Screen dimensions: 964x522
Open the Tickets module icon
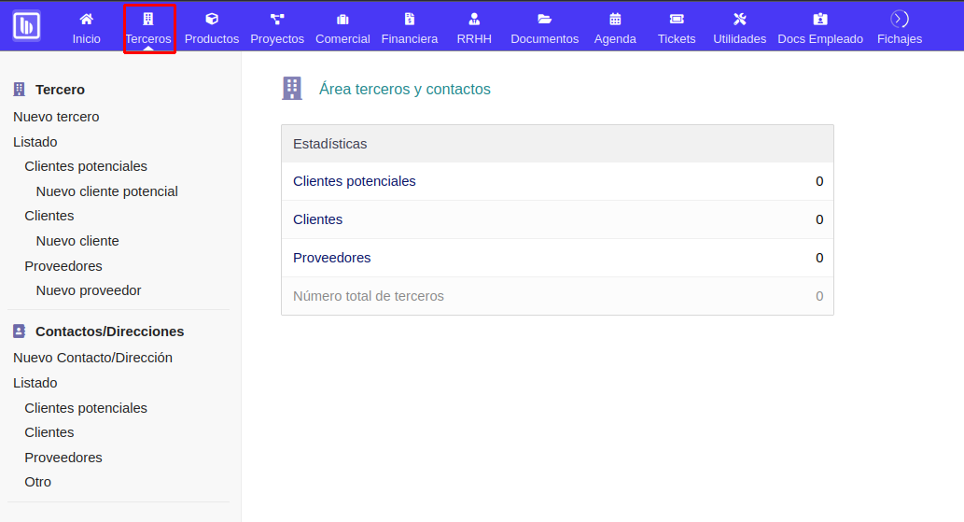click(677, 19)
